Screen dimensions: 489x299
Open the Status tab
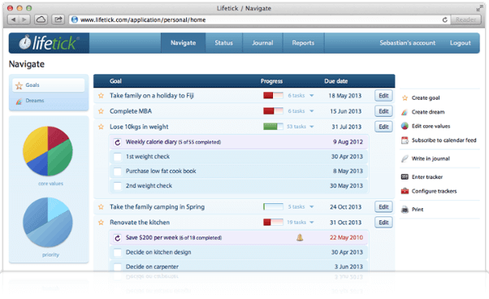click(224, 43)
